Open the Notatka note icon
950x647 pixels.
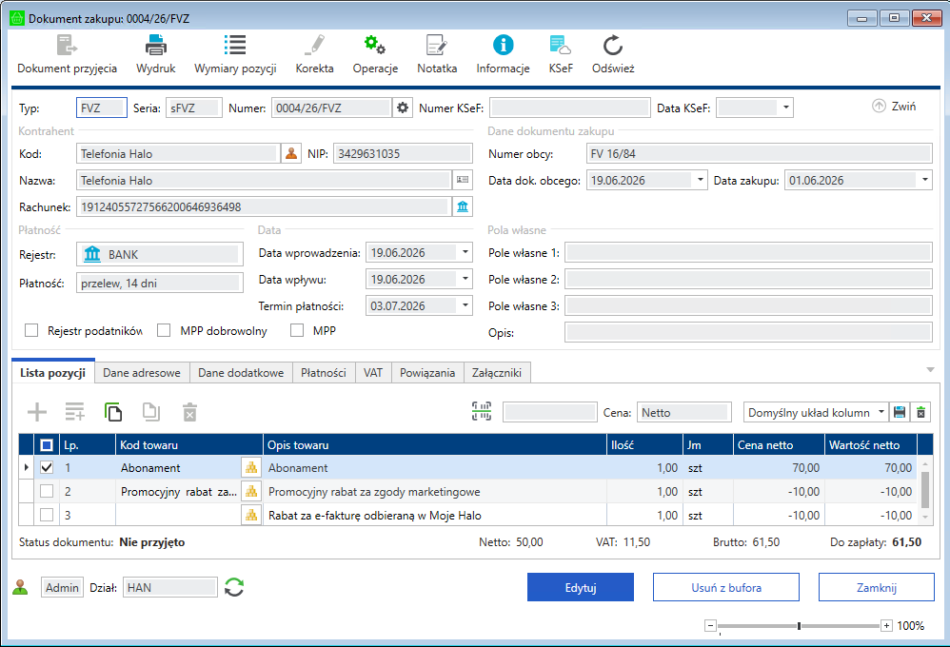437,45
